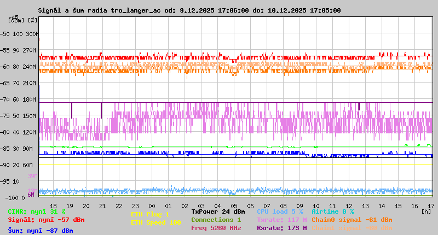The width and height of the screenshot is (438, 235).
Task: Click the hour '02' tick label
Action: (185, 206)
